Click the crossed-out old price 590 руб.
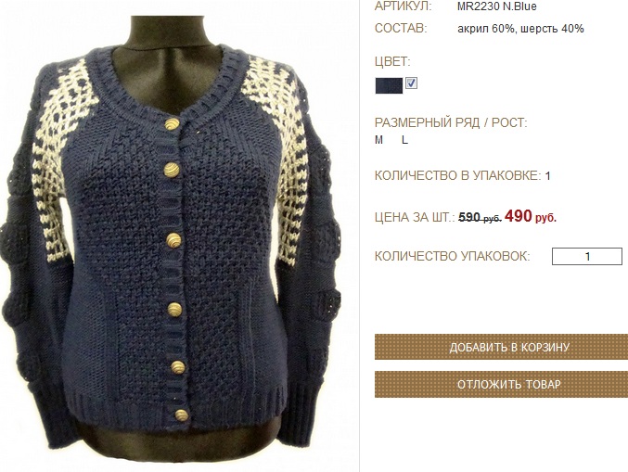Screen dimensions: 628x472 (x=480, y=217)
